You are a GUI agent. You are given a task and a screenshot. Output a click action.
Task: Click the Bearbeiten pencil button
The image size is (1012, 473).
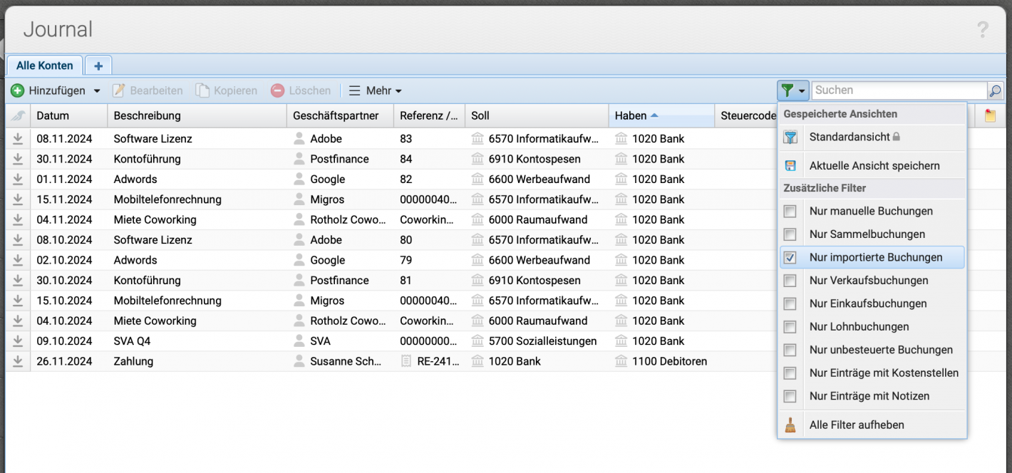coord(148,90)
